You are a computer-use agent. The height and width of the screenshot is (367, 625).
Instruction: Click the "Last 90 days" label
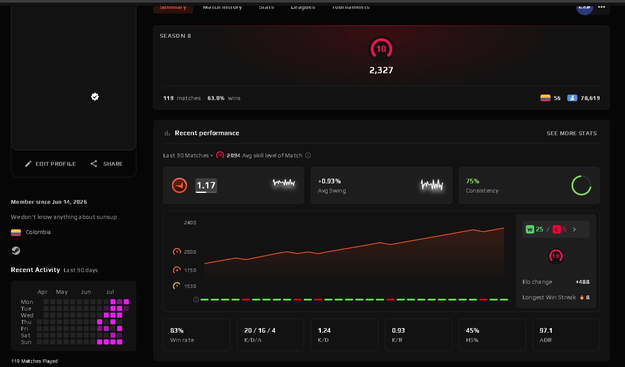click(x=81, y=270)
